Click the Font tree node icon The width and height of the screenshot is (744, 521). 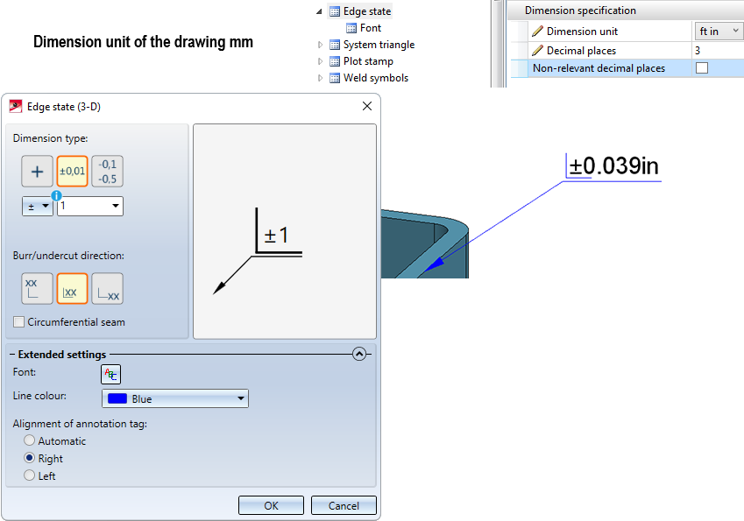[x=351, y=28]
